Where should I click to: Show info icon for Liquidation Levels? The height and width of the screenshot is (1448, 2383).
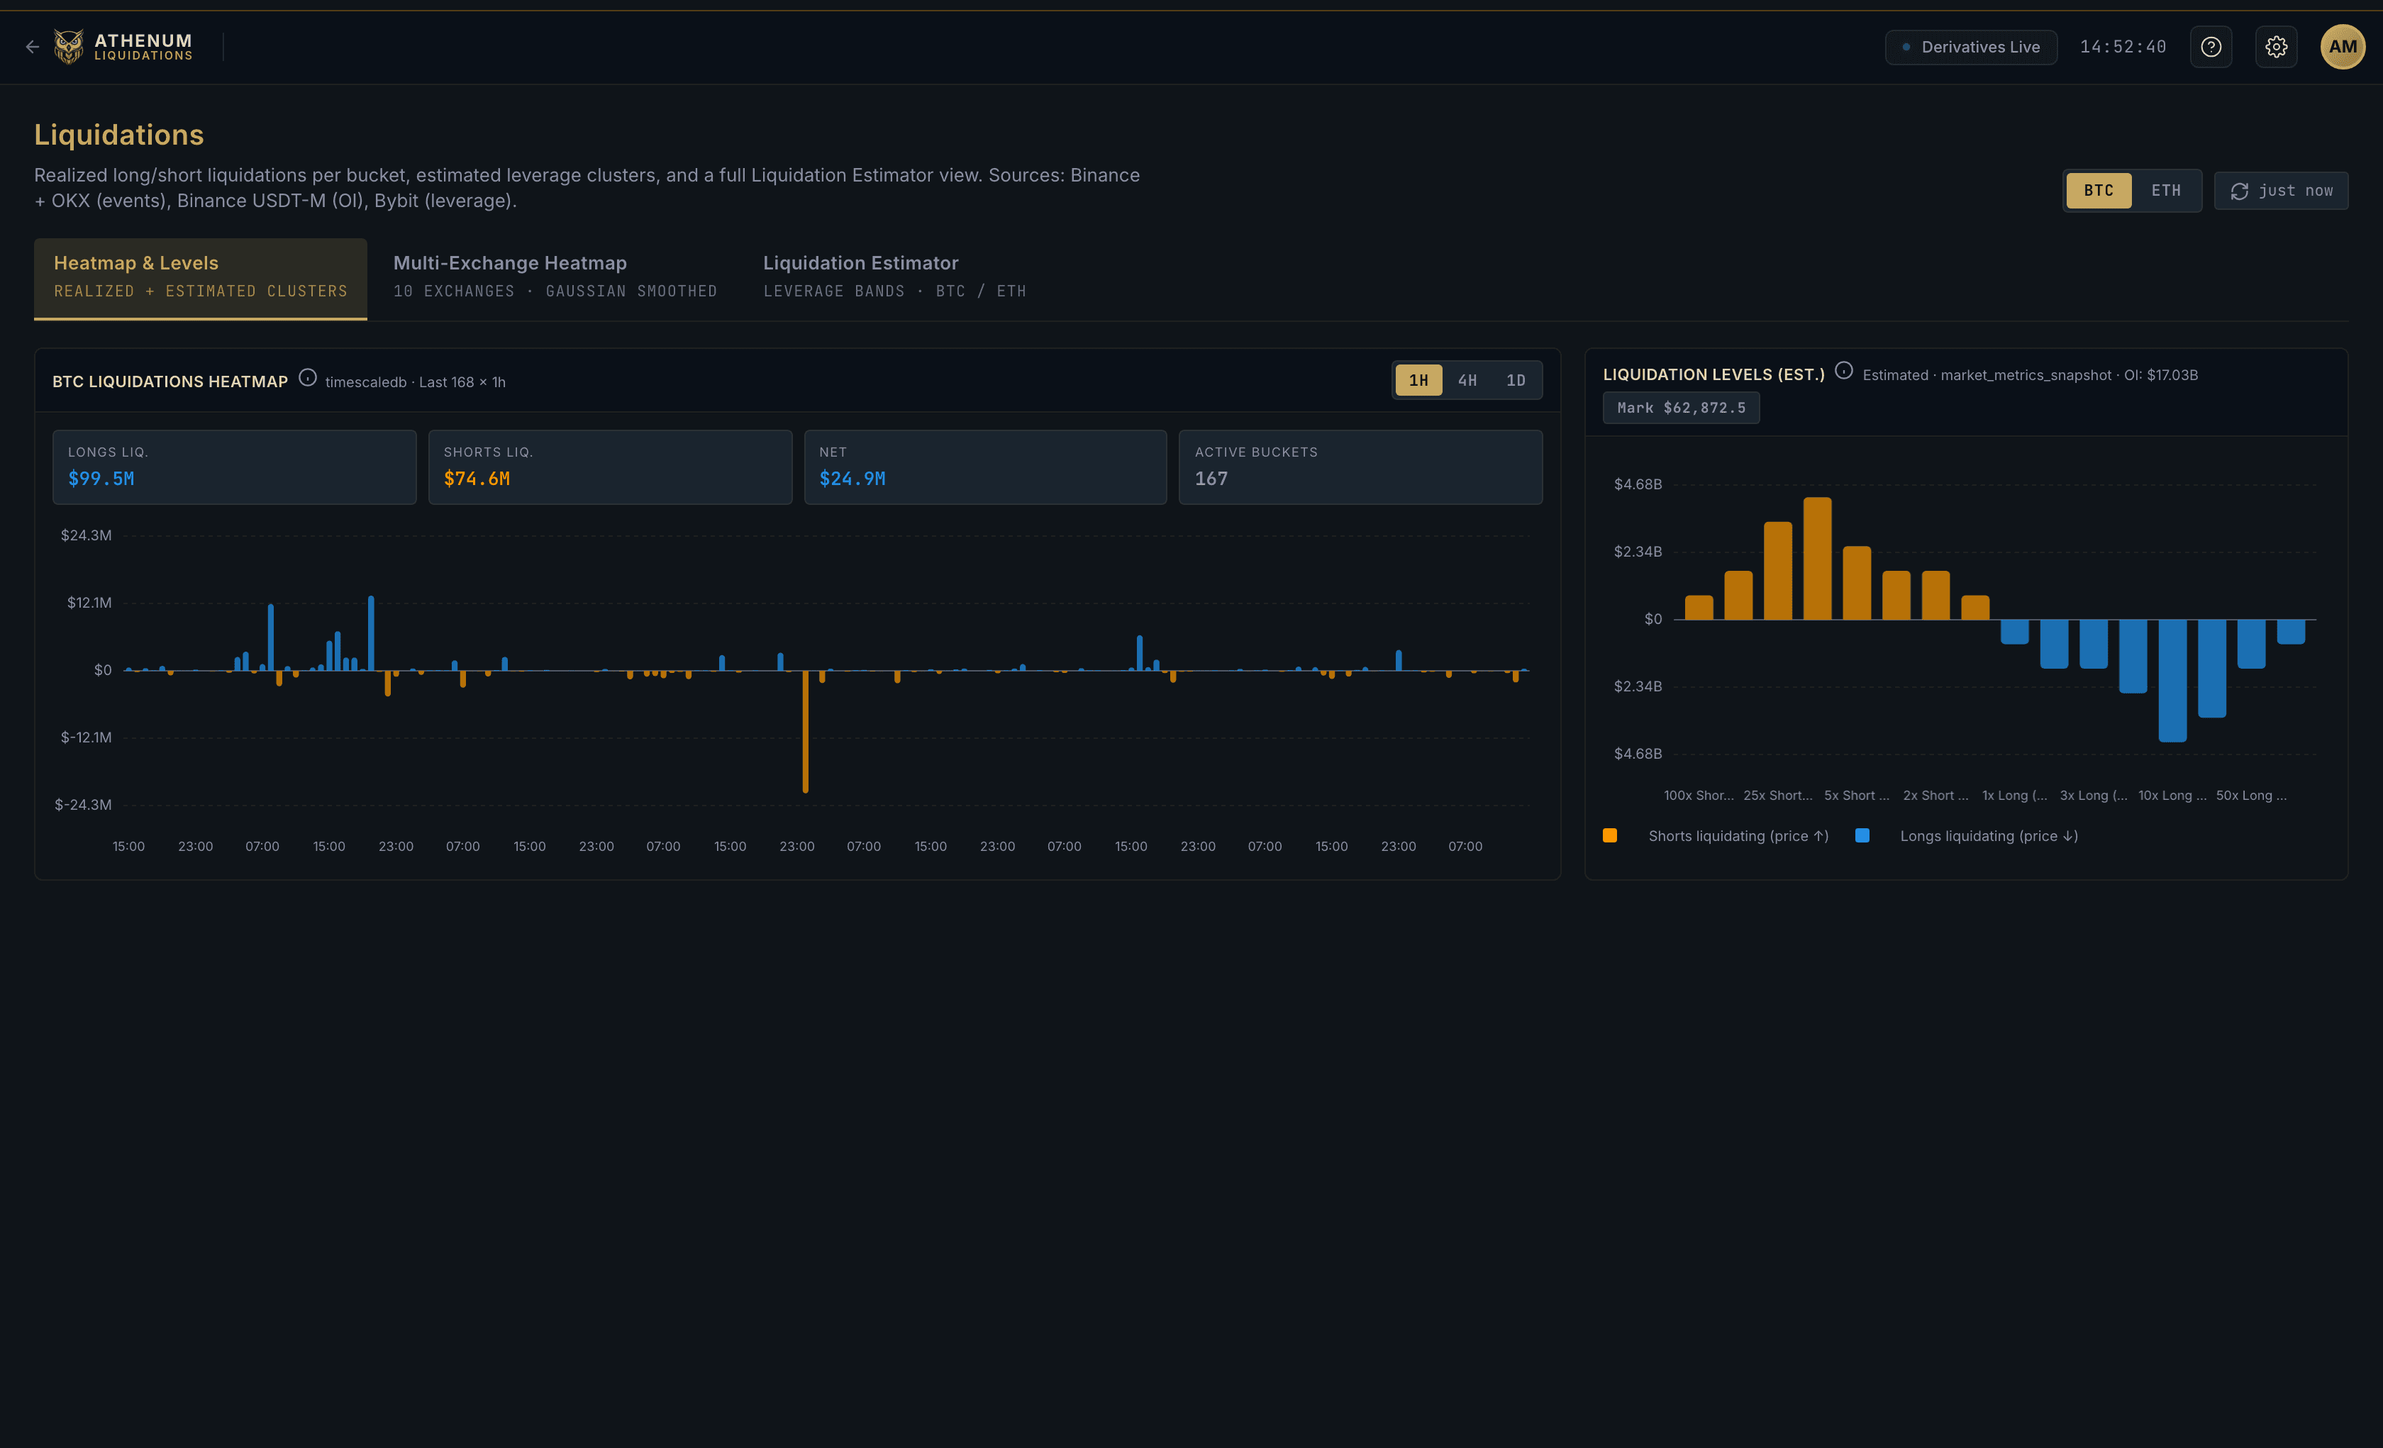pyautogui.click(x=1843, y=372)
